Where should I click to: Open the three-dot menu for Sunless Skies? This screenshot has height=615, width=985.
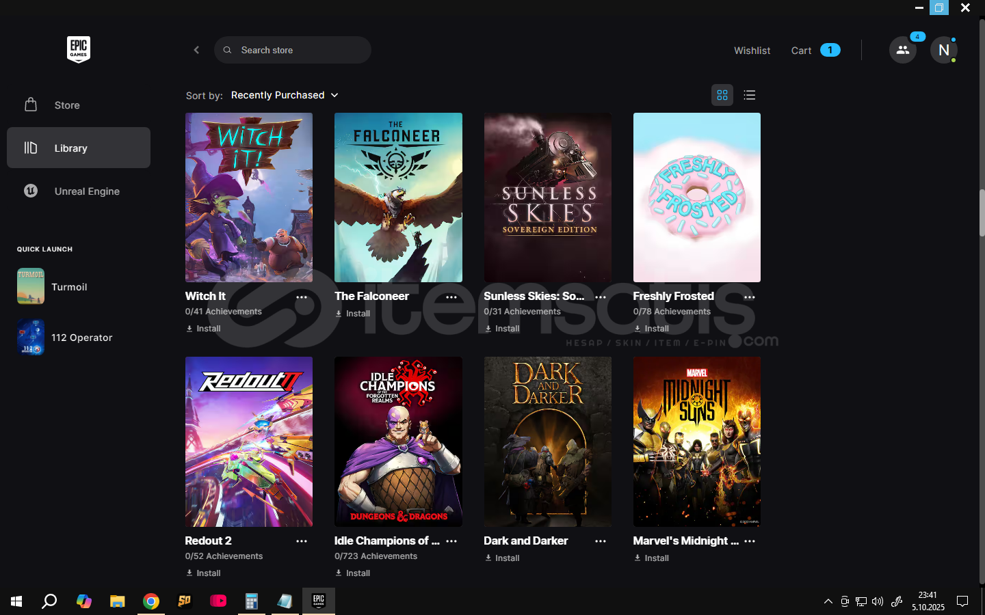tap(601, 297)
